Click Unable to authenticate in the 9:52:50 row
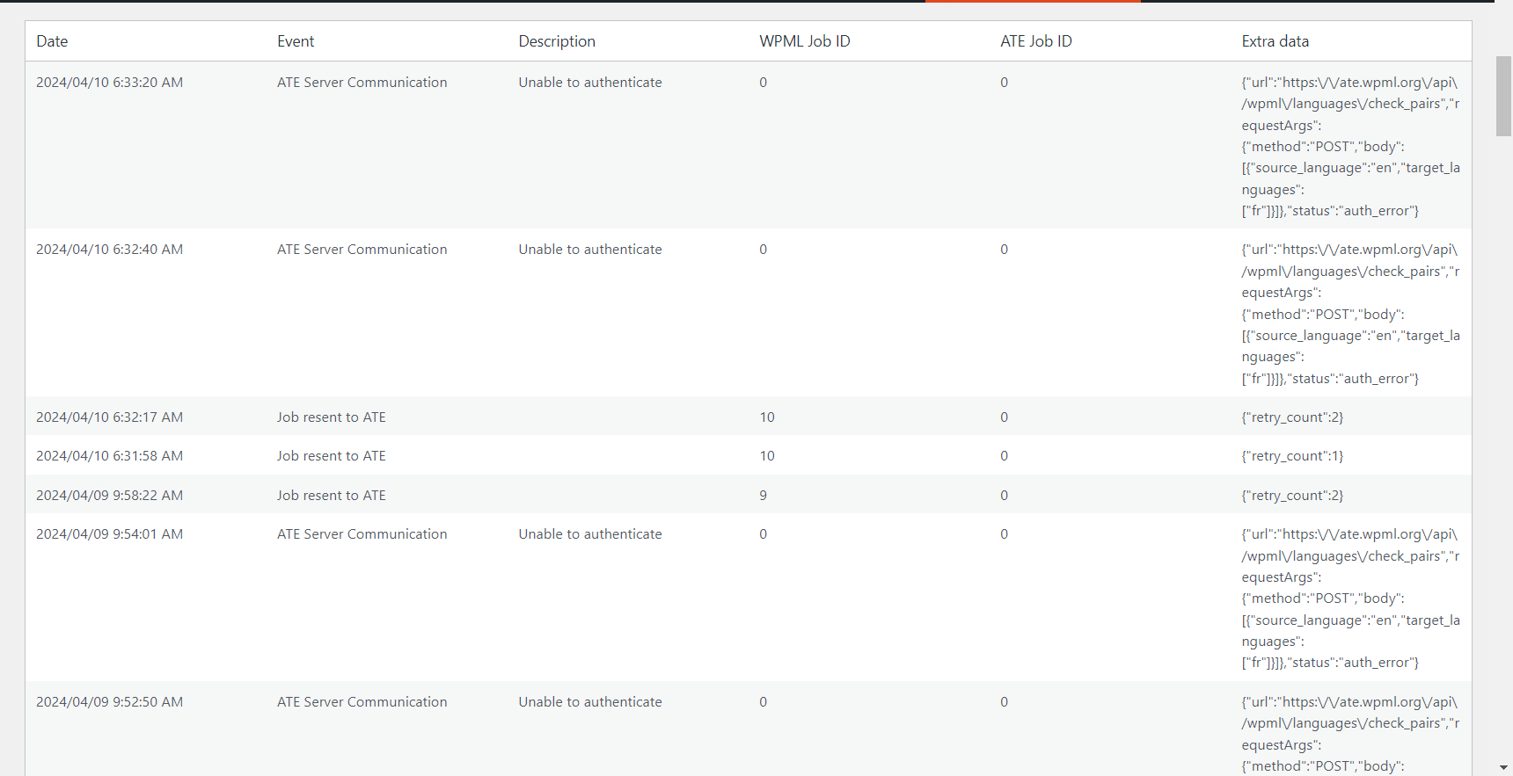The width and height of the screenshot is (1513, 776). click(590, 702)
